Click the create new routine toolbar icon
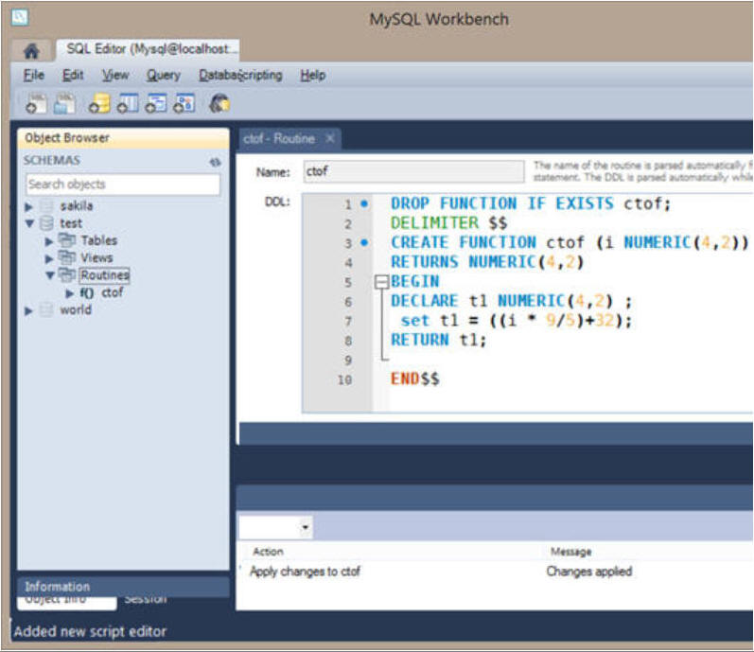The width and height of the screenshot is (754, 652). click(184, 103)
